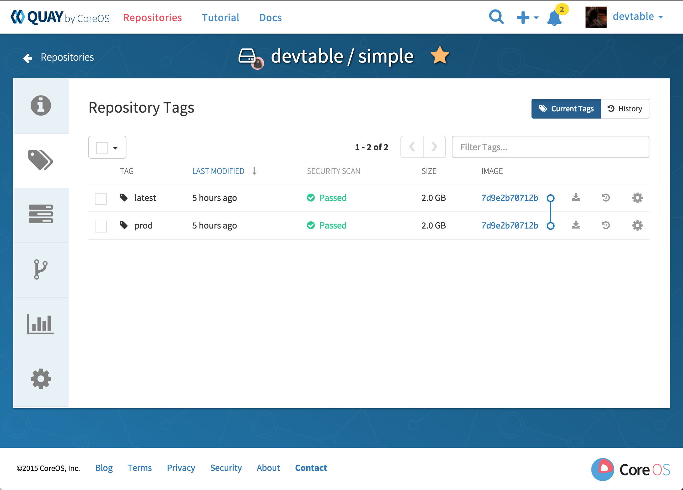This screenshot has height=490, width=683.
Task: Fetch the prod tag via download icon
Action: (x=576, y=225)
